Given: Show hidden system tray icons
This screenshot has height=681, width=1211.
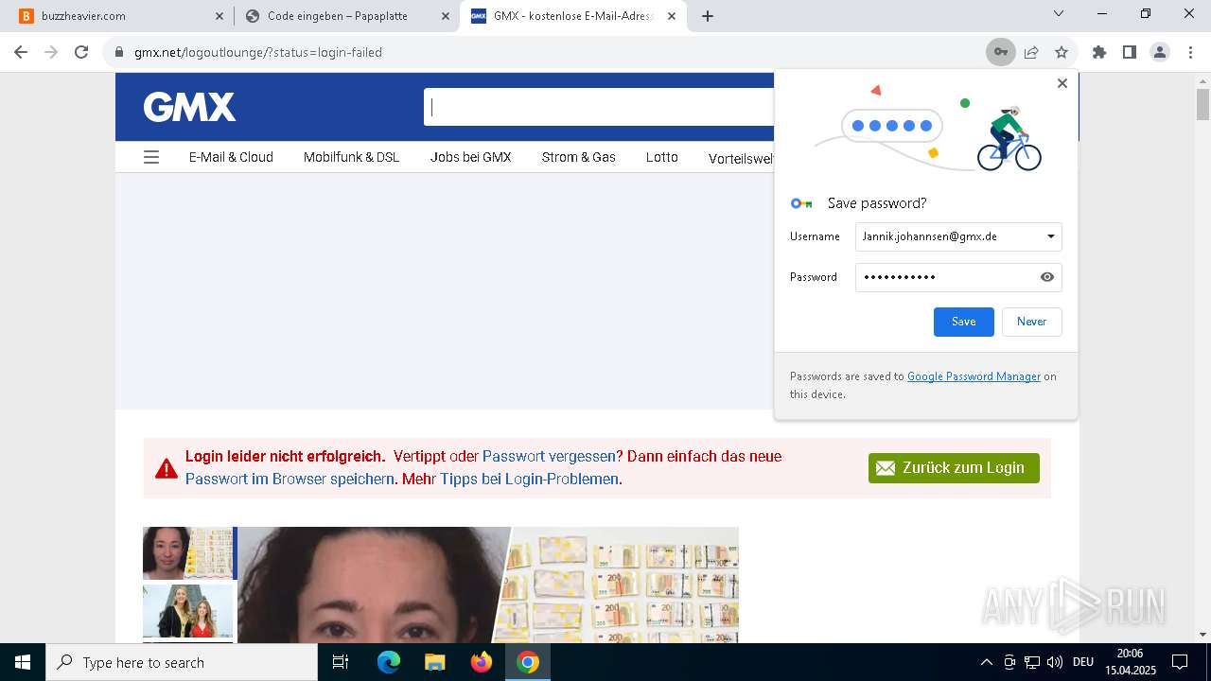Looking at the screenshot, I should tap(986, 662).
